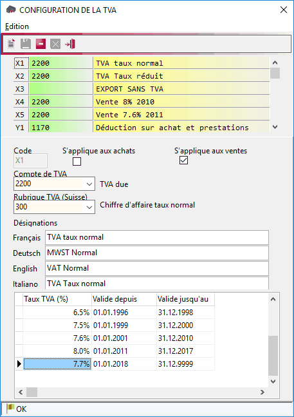This screenshot has width=294, height=417.
Task: Expand the Compte de TVA dropdown
Action: 89,184
